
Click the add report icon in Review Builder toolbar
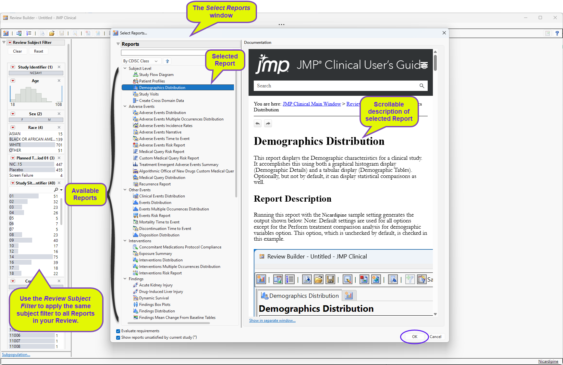point(6,33)
